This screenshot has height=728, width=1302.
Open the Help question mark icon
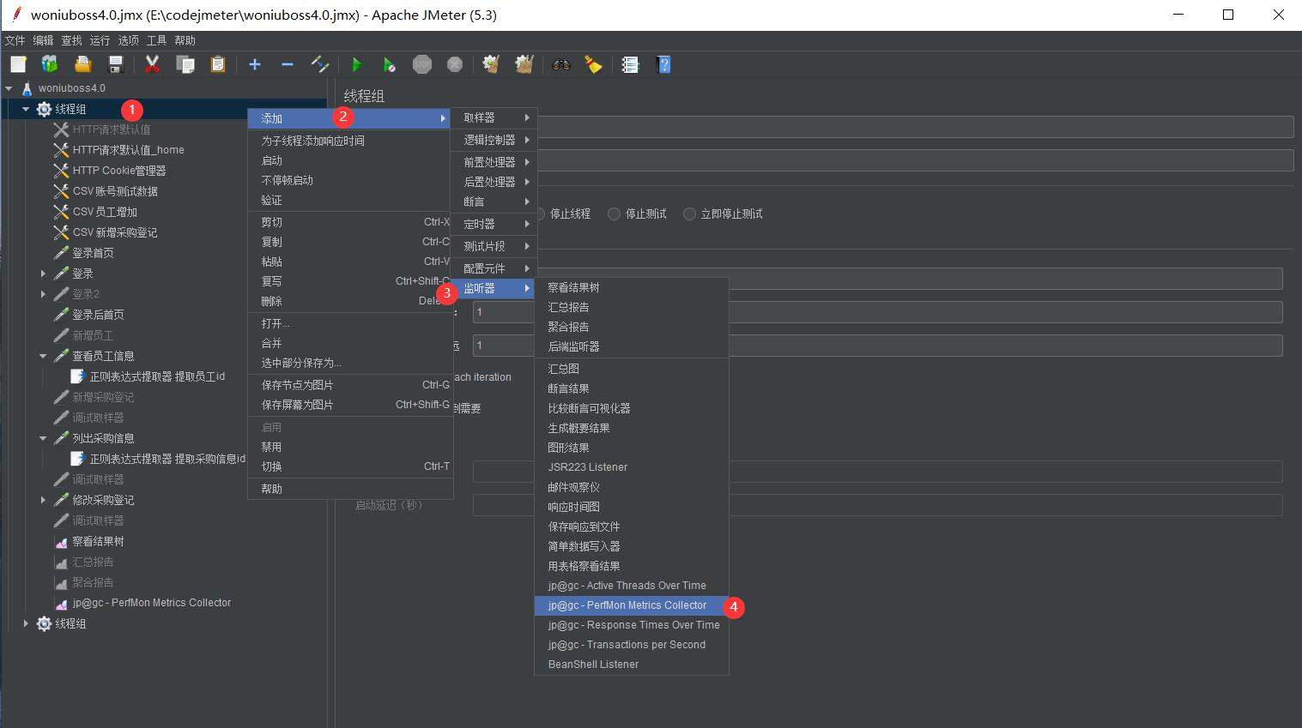663,64
